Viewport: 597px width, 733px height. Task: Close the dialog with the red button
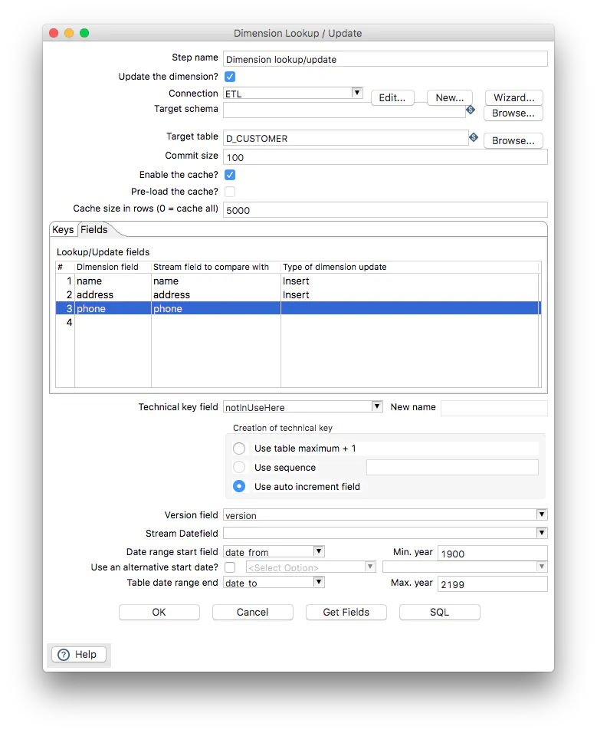click(54, 33)
